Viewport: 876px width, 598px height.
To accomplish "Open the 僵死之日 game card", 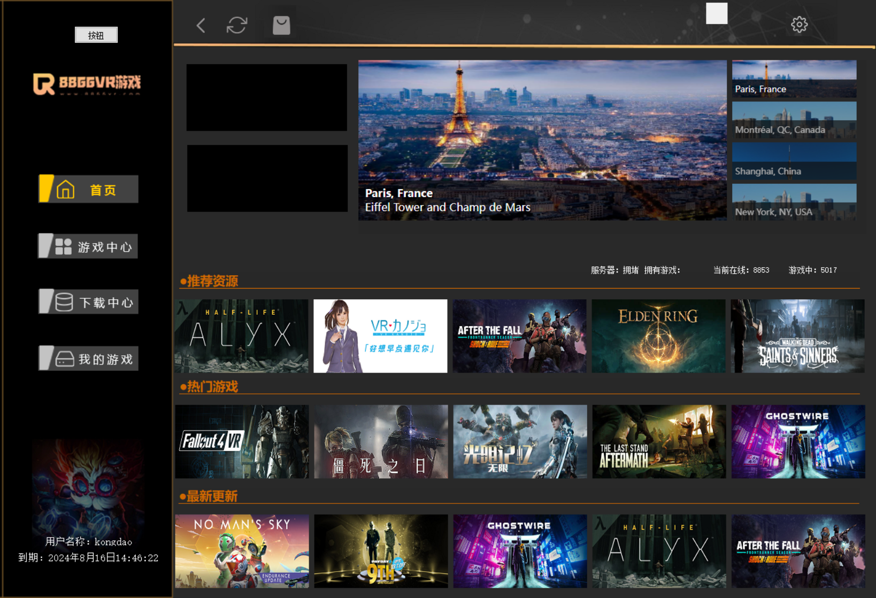I will (381, 441).
